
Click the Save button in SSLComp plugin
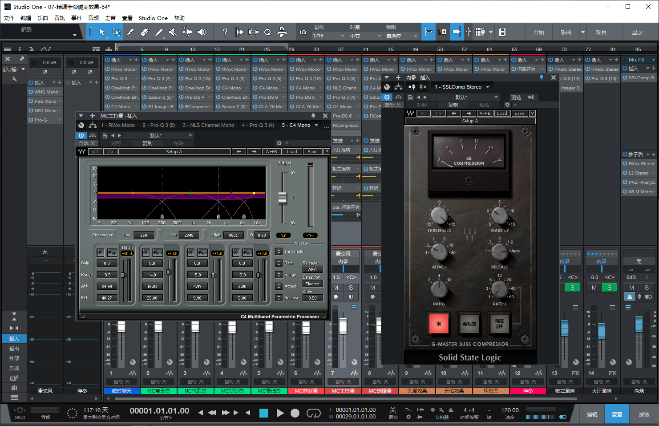coord(519,114)
